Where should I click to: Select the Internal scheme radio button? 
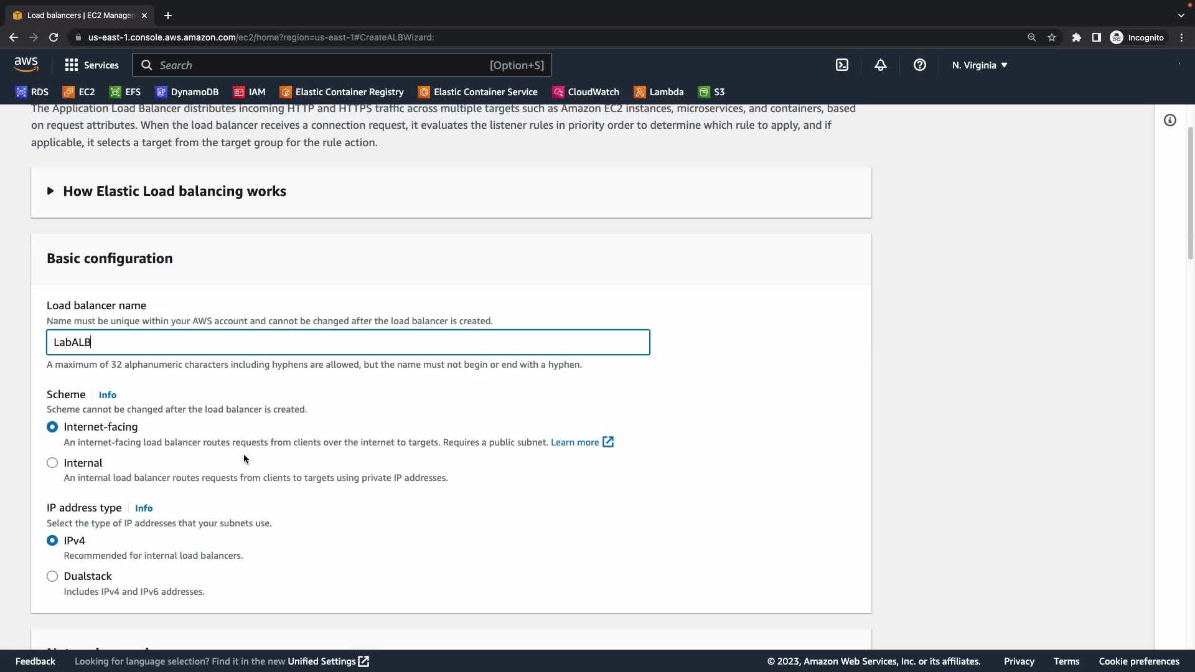pos(52,463)
